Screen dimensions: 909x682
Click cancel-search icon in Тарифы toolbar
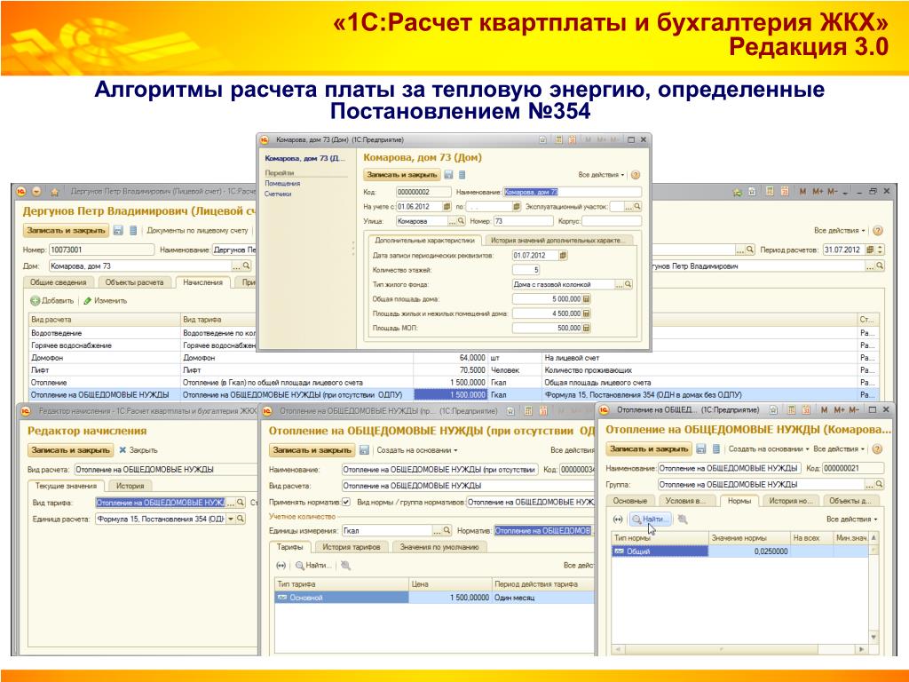[x=346, y=566]
